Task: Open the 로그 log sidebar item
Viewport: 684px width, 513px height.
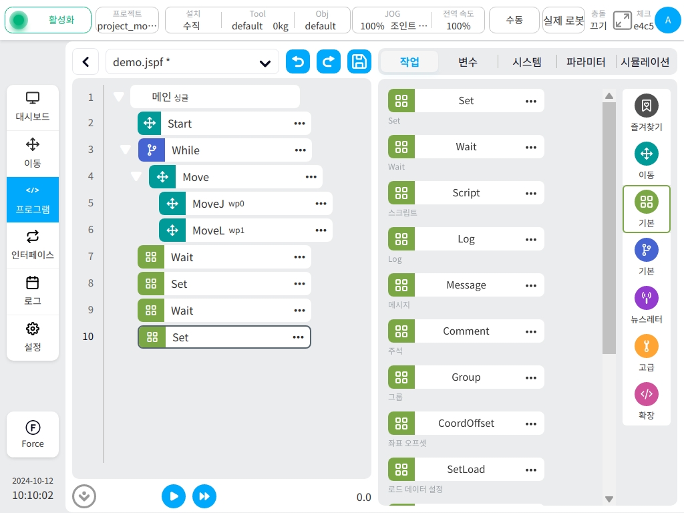Action: [x=33, y=291]
